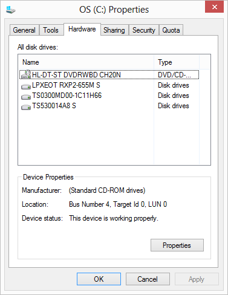Dismiss dialog with Cancel button
This screenshot has width=228, height=295.
[148, 279]
